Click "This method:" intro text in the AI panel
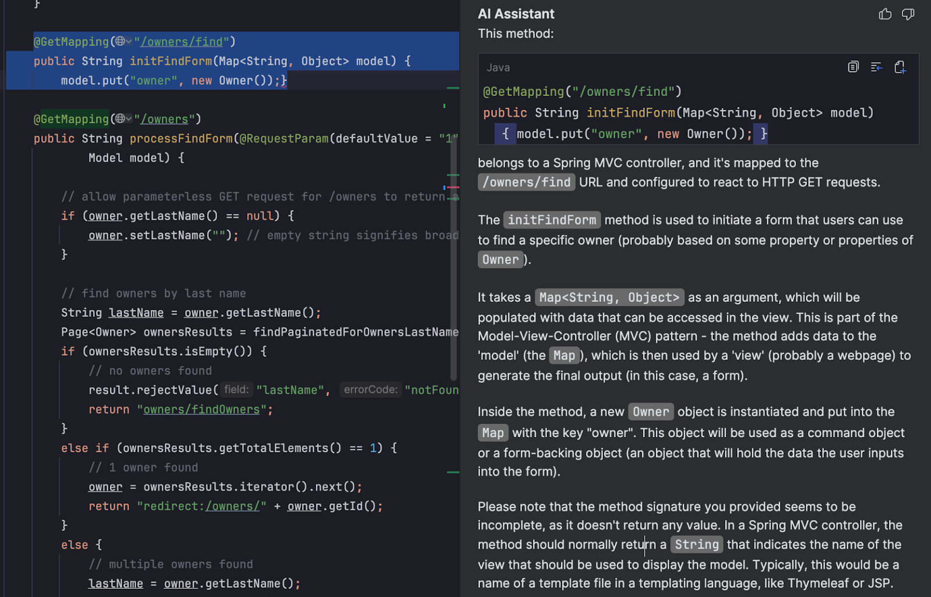 [x=516, y=34]
